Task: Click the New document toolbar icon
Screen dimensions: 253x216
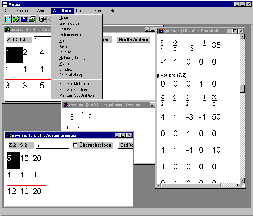Action: coord(8,19)
